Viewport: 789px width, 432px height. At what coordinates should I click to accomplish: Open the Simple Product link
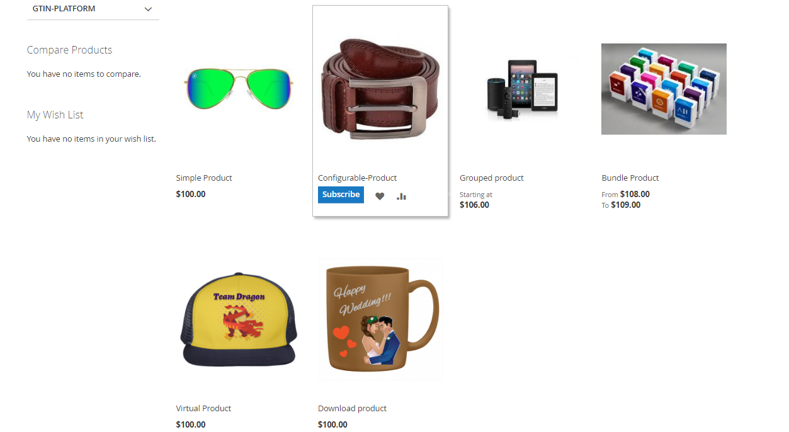(x=204, y=178)
